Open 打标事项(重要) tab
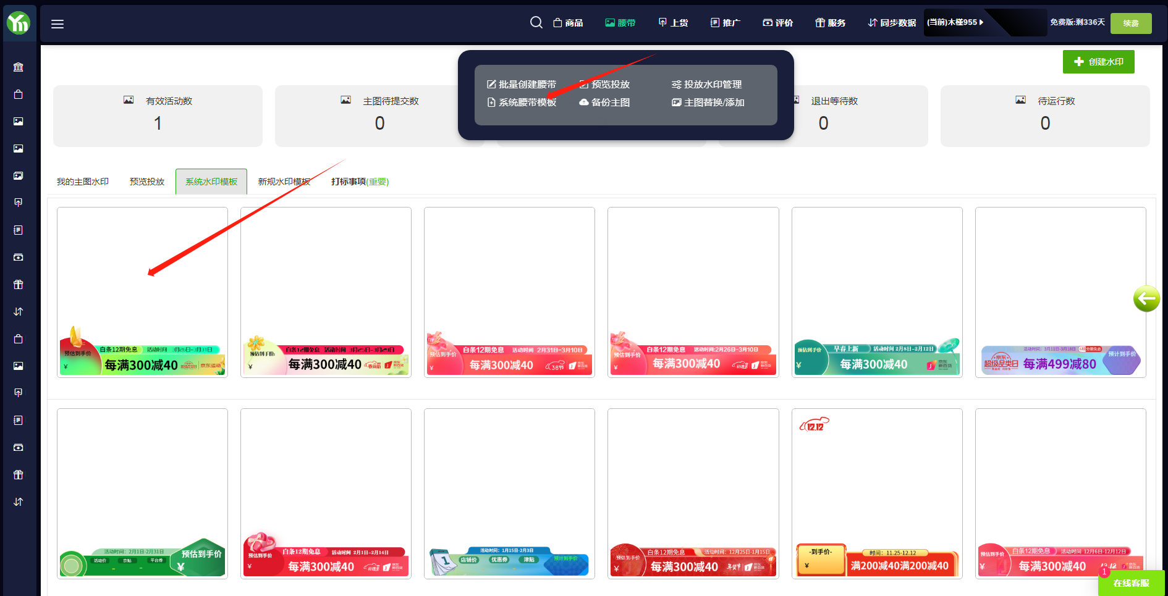 click(x=360, y=182)
